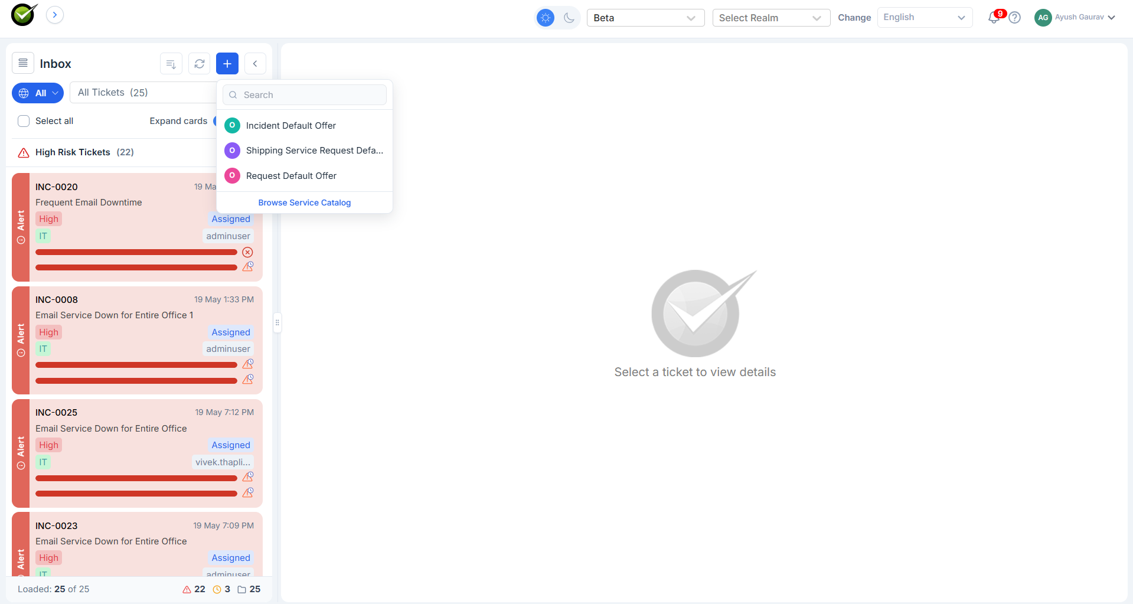
Task: Open the Select Realm dropdown
Action: (x=771, y=18)
